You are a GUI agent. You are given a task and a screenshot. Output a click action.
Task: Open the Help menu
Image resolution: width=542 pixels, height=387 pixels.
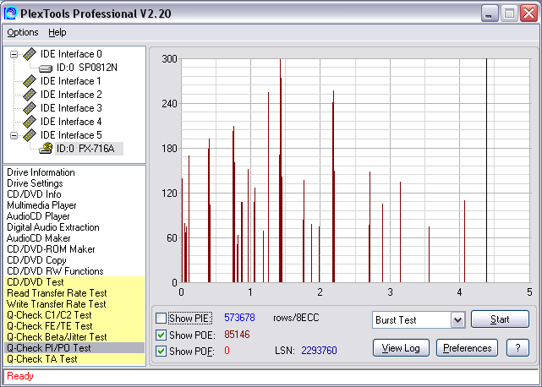(57, 32)
